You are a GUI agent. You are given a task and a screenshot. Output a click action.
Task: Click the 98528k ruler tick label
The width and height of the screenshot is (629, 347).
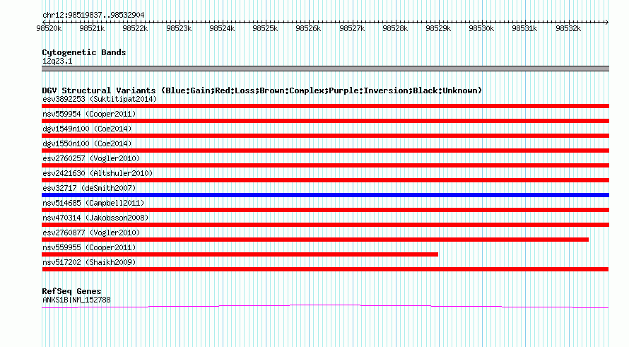click(395, 28)
